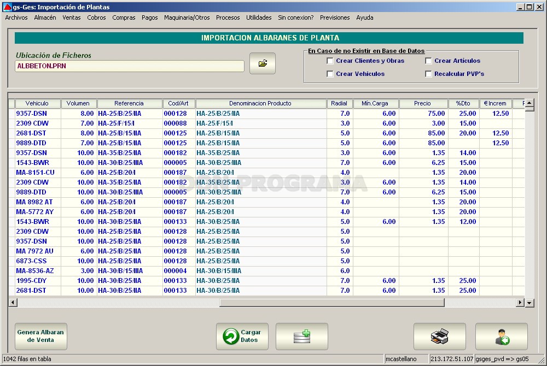This screenshot has height=366, width=547.
Task: Select the MA-8151-CU vehicle row
Action: point(266,173)
